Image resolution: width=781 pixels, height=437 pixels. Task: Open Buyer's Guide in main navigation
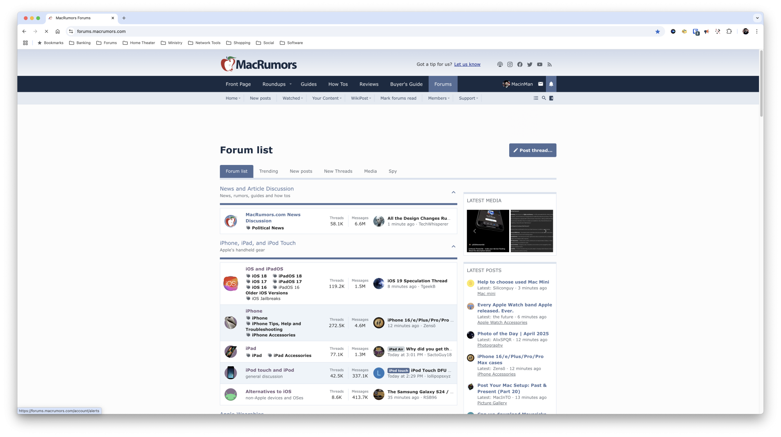point(407,84)
